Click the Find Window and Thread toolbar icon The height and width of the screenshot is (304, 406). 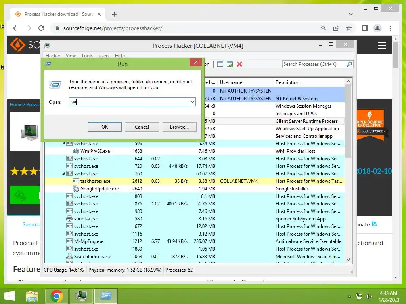[230, 64]
